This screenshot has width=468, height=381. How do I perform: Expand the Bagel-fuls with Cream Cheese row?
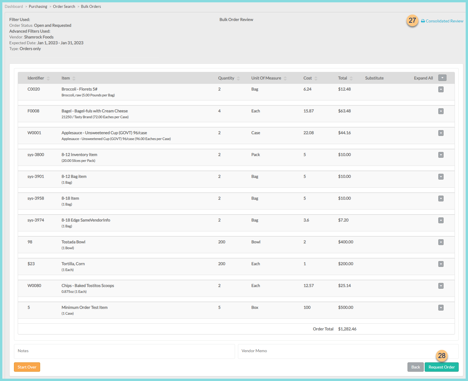point(441,111)
